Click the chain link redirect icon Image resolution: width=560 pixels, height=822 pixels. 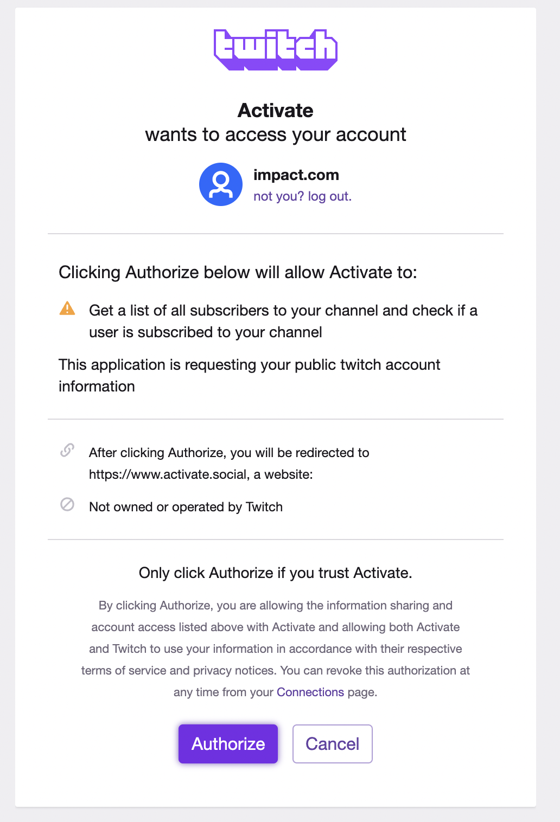point(67,451)
